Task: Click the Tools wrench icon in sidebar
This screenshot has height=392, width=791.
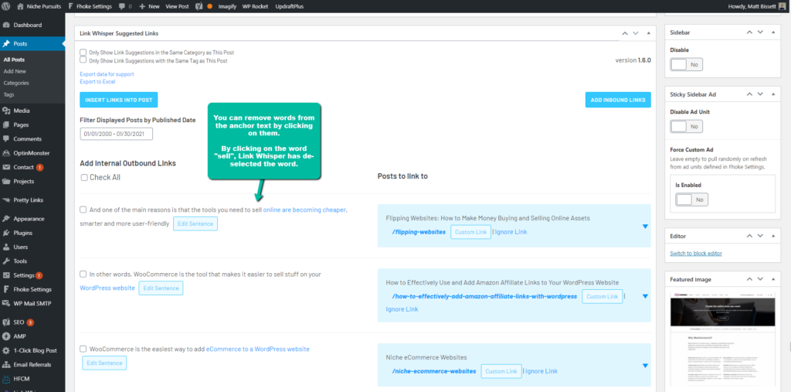Action: click(6, 261)
